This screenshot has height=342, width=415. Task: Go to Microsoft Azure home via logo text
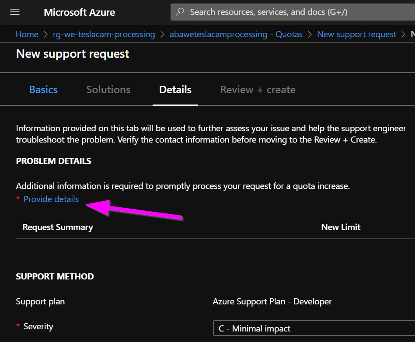80,12
